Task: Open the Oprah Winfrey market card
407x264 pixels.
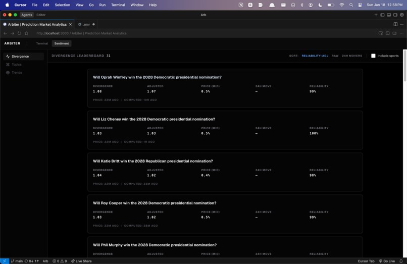Action: [x=225, y=88]
